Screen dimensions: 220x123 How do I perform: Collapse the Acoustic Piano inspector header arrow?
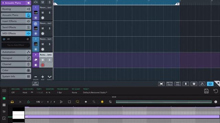pos(28,3)
